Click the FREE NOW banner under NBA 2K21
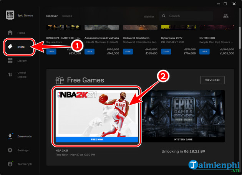This screenshot has height=175, width=242. [x=97, y=139]
